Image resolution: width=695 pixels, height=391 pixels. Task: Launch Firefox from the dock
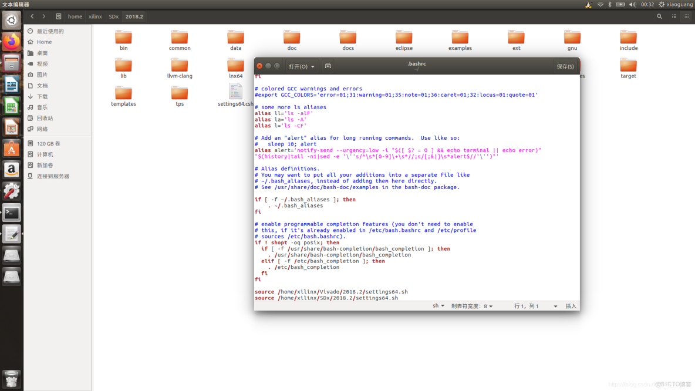point(11,42)
